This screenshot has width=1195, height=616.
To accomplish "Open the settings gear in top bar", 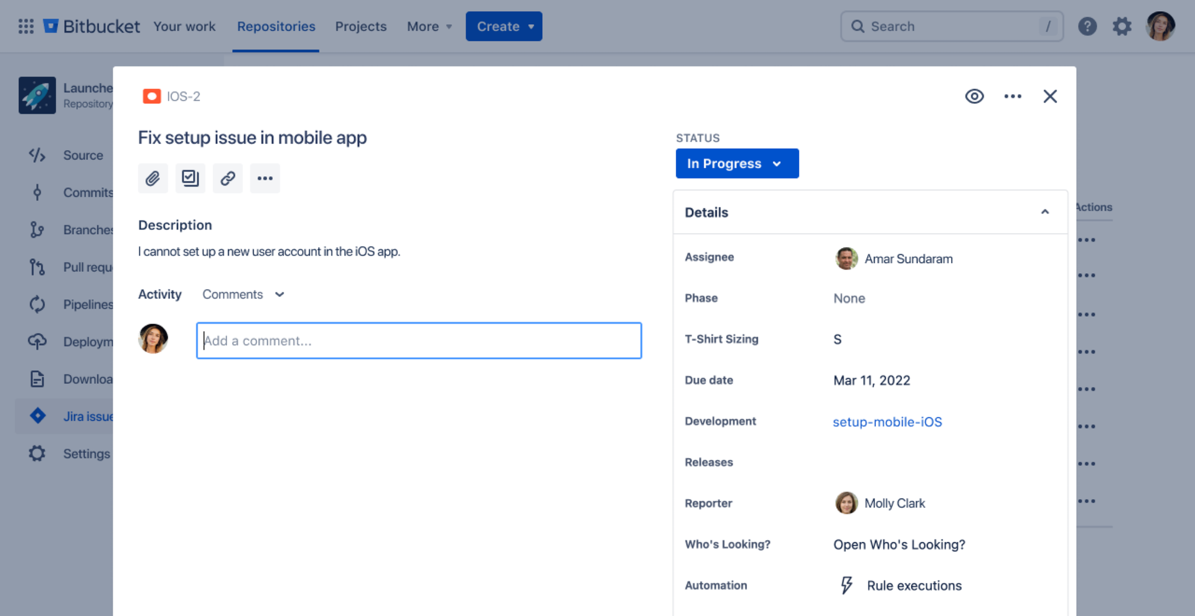I will coord(1122,26).
